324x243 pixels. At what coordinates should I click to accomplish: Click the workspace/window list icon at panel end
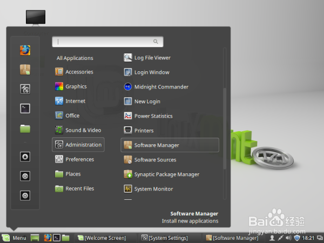320,238
